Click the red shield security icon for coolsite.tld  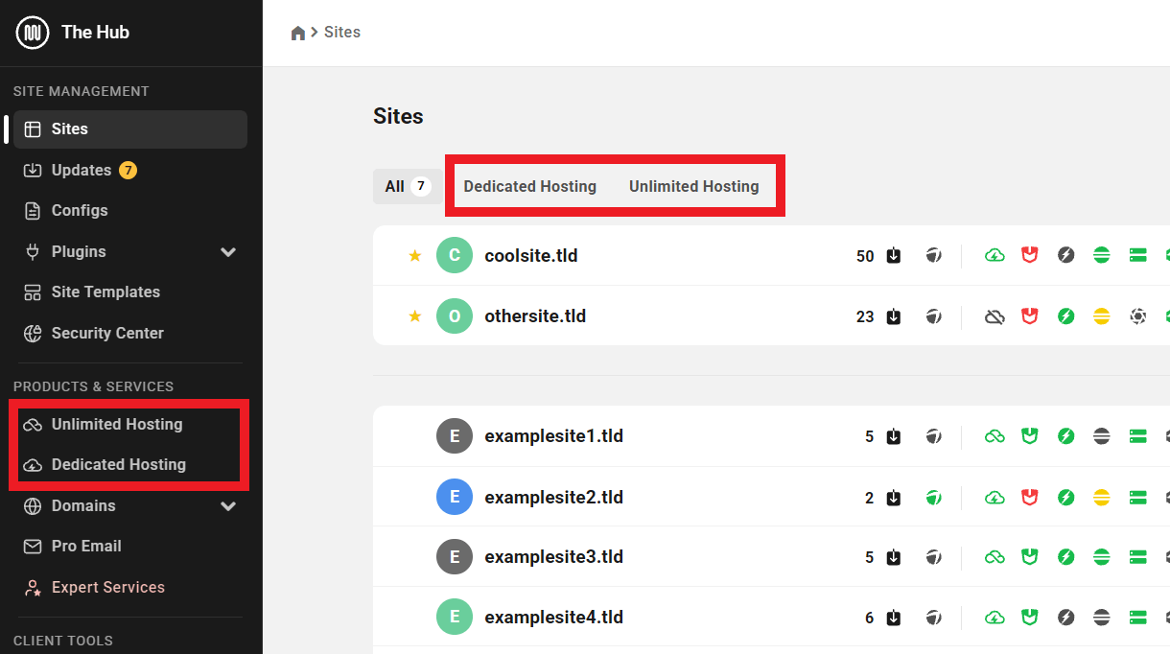point(1030,256)
